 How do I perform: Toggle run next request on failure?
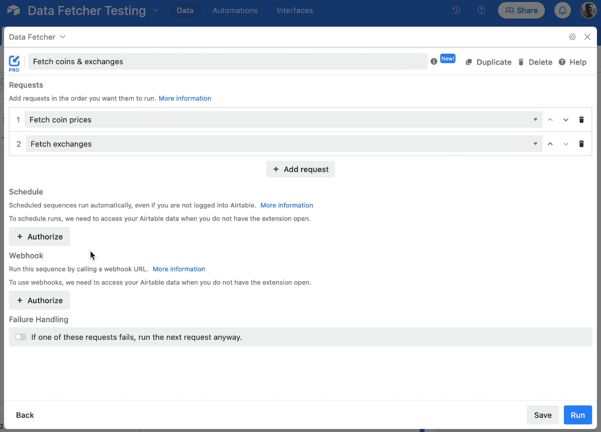click(21, 337)
